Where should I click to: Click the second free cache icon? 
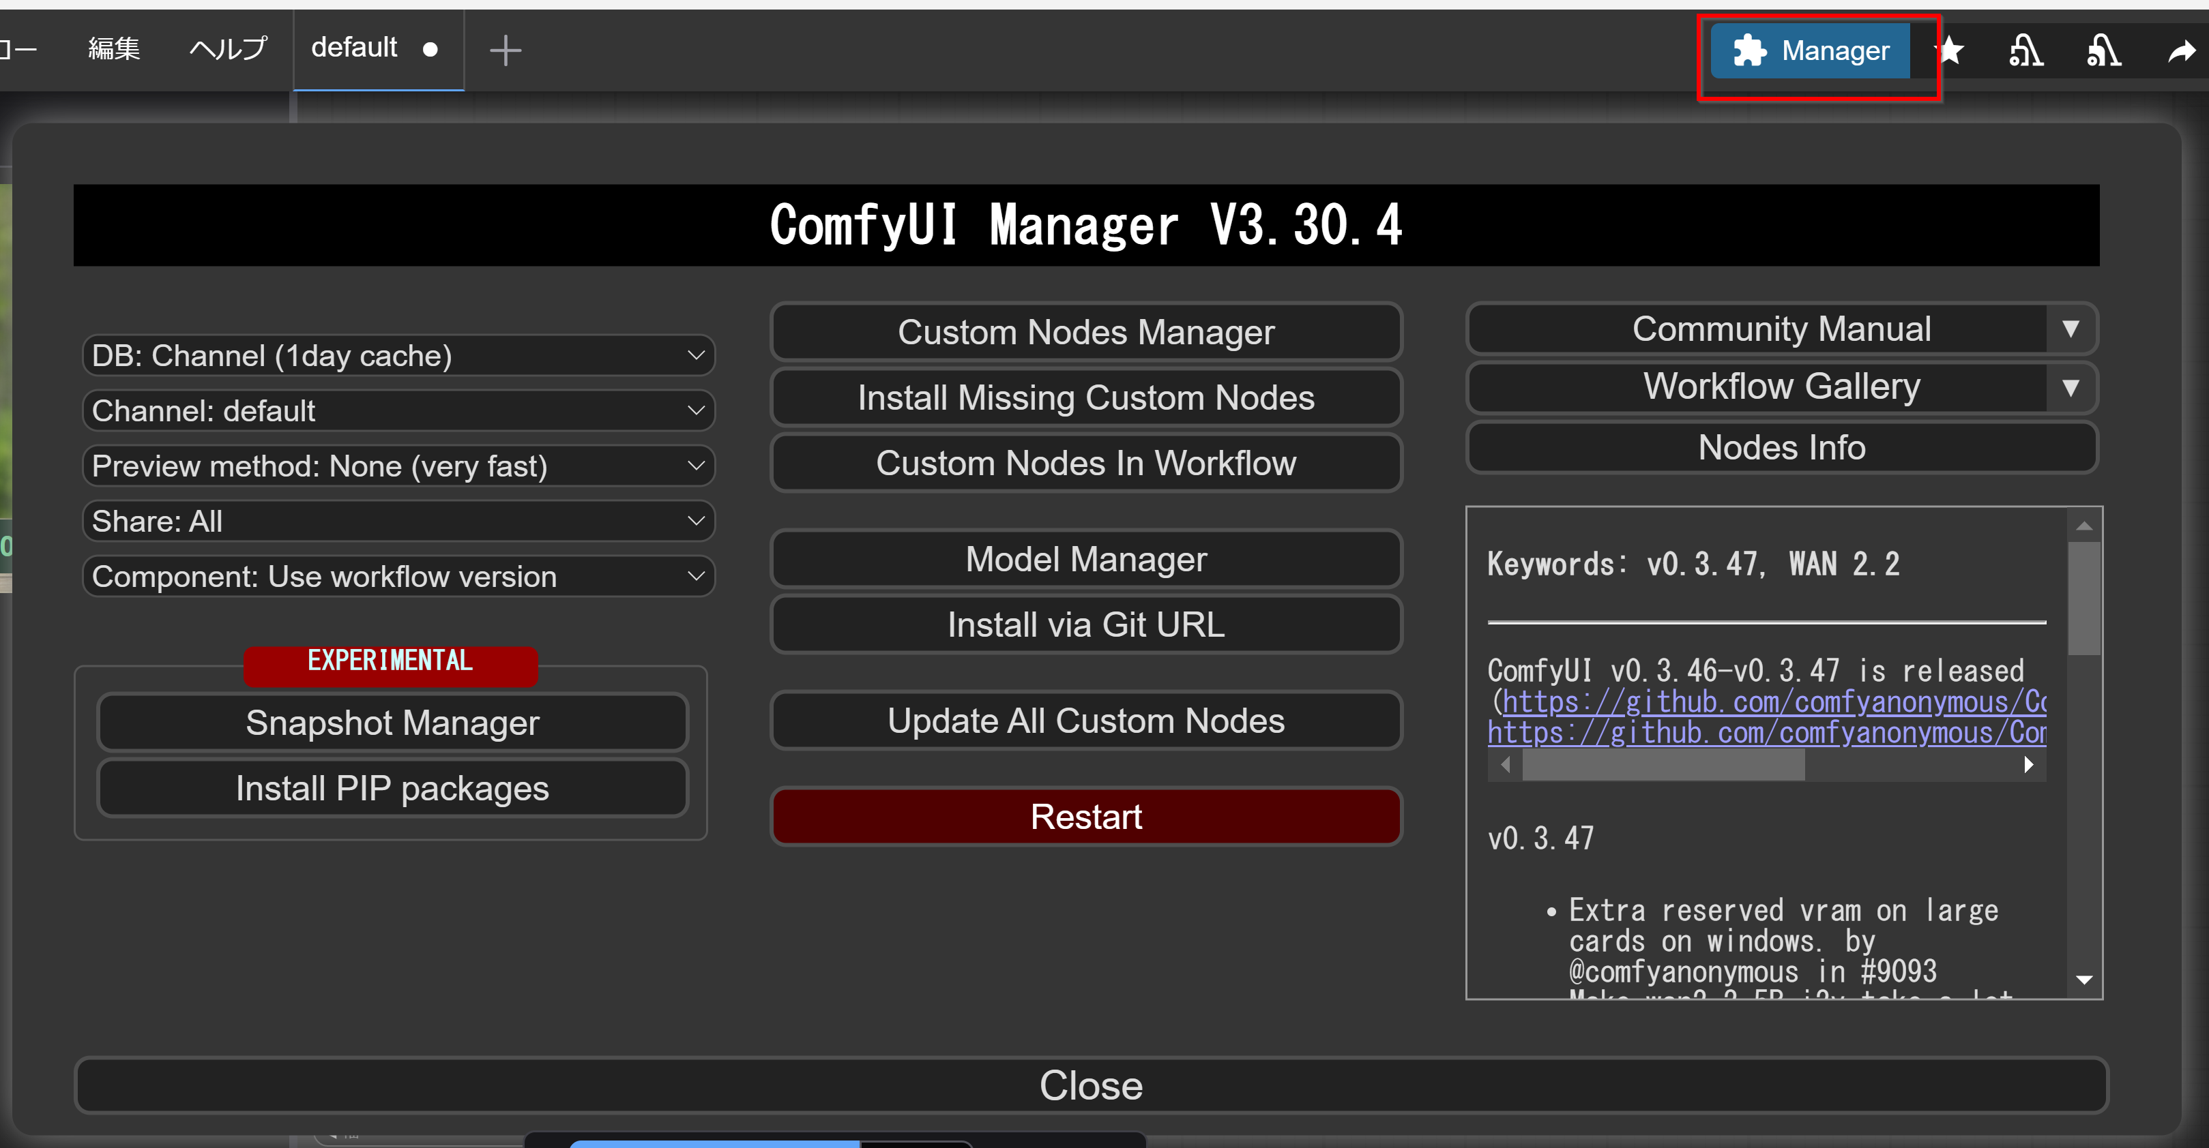pyautogui.click(x=2103, y=50)
